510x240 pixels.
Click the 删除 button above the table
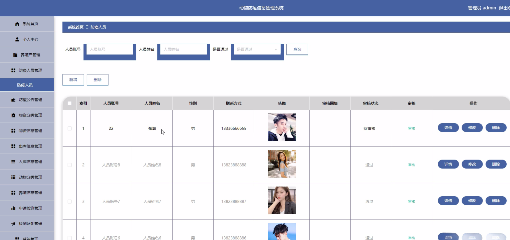coord(97,80)
